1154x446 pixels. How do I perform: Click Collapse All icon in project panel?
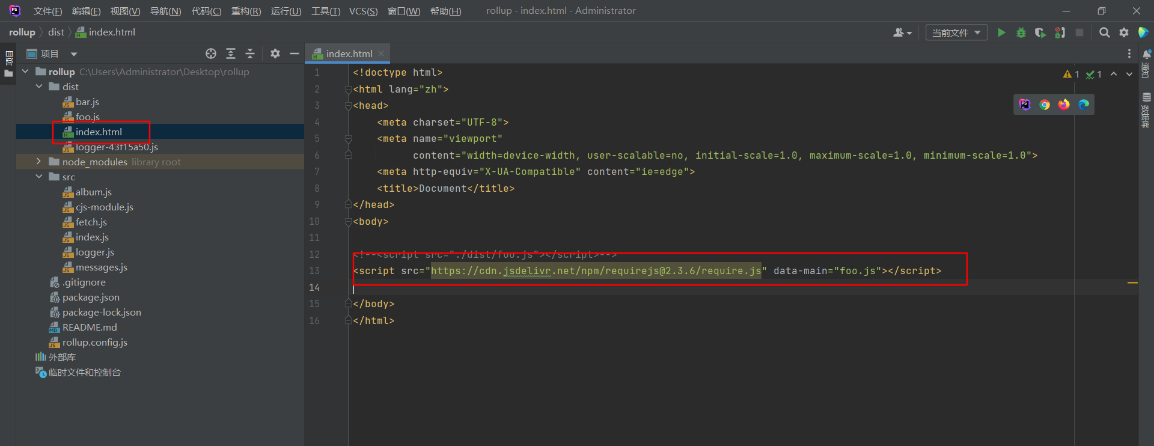pyautogui.click(x=250, y=53)
